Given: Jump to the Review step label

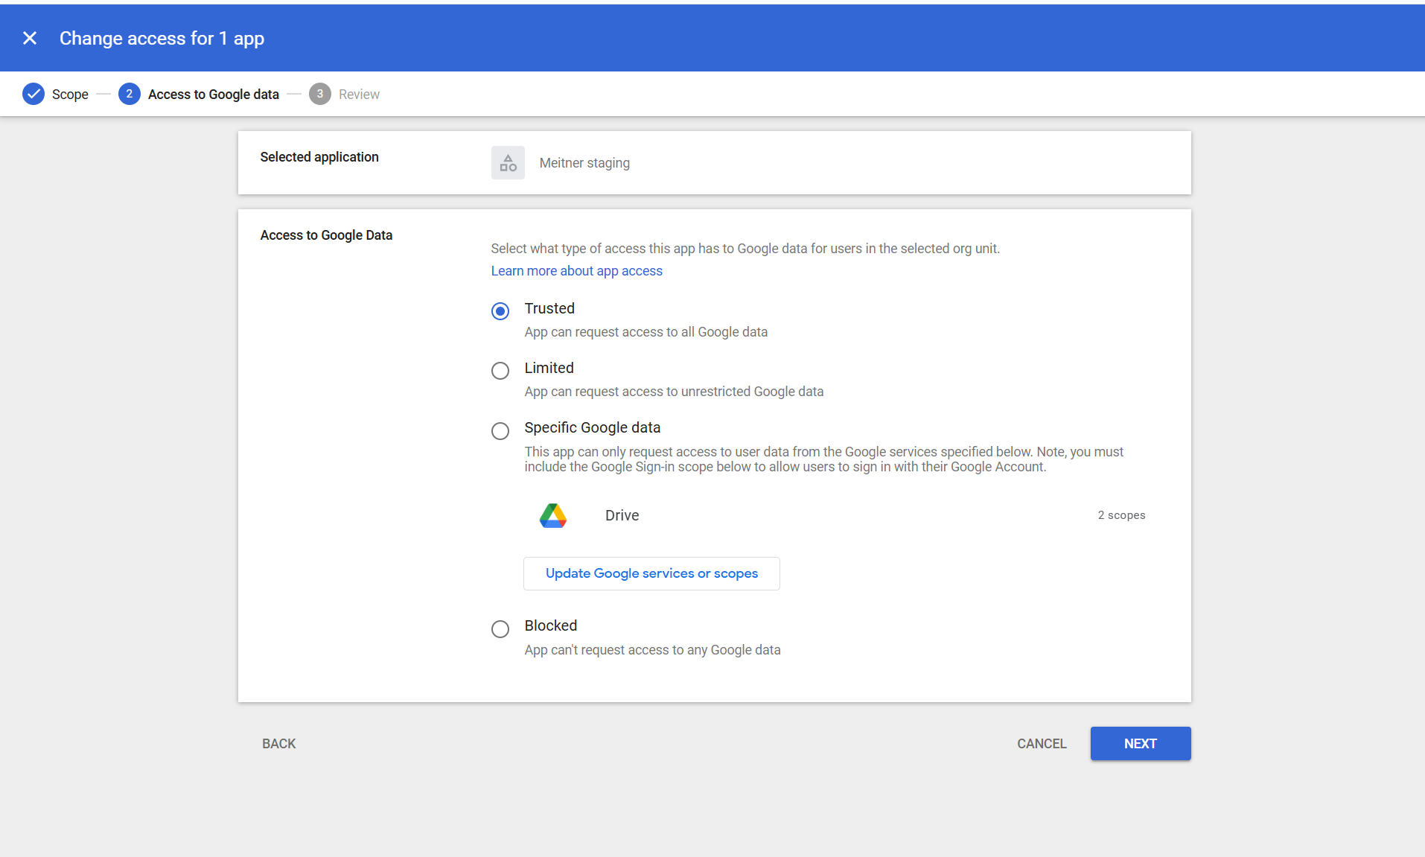Looking at the screenshot, I should 359,95.
